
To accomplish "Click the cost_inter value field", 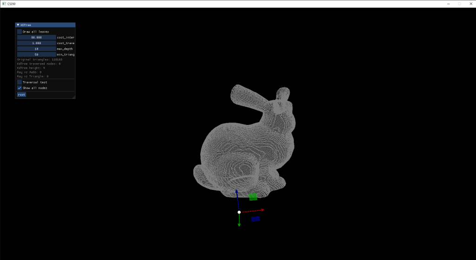I will pyautogui.click(x=36, y=37).
